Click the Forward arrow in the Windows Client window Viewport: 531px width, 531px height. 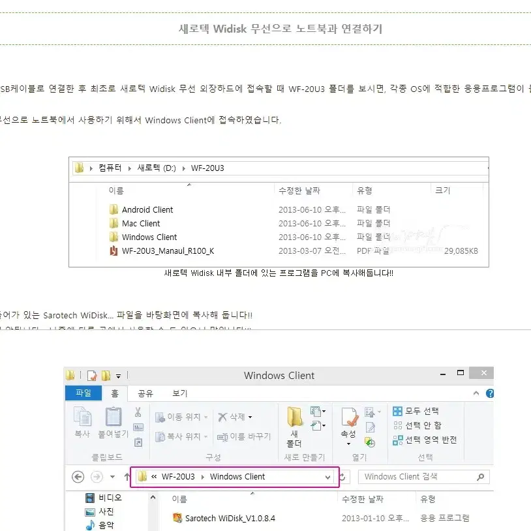[x=97, y=477]
